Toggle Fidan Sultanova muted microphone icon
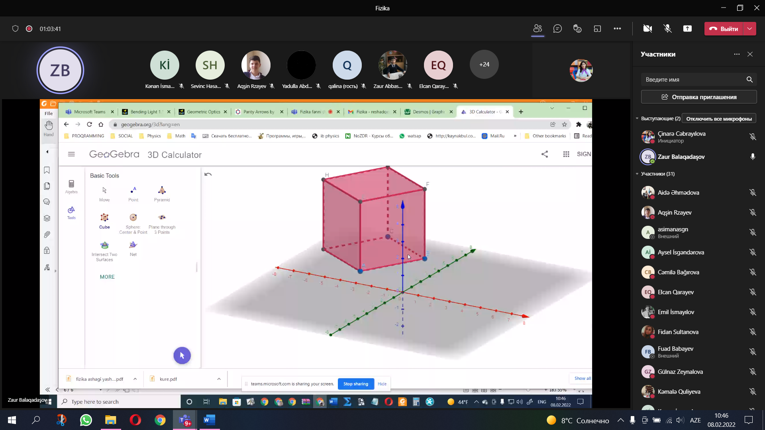765x430 pixels. (x=753, y=332)
